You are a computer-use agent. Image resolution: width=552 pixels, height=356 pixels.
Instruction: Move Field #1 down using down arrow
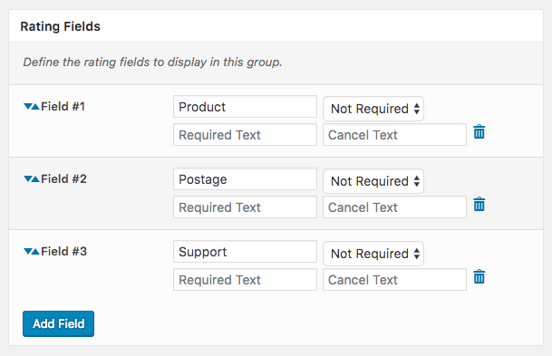pos(27,107)
